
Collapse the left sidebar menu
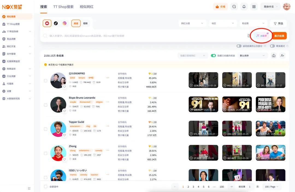click(x=29, y=188)
